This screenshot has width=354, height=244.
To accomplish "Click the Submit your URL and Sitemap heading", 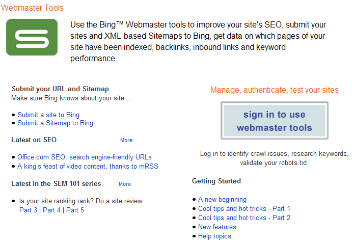I will (x=60, y=89).
